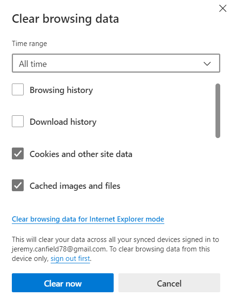The width and height of the screenshot is (233, 306).
Task: Click the options list scrollbar thumb
Action: 218,111
